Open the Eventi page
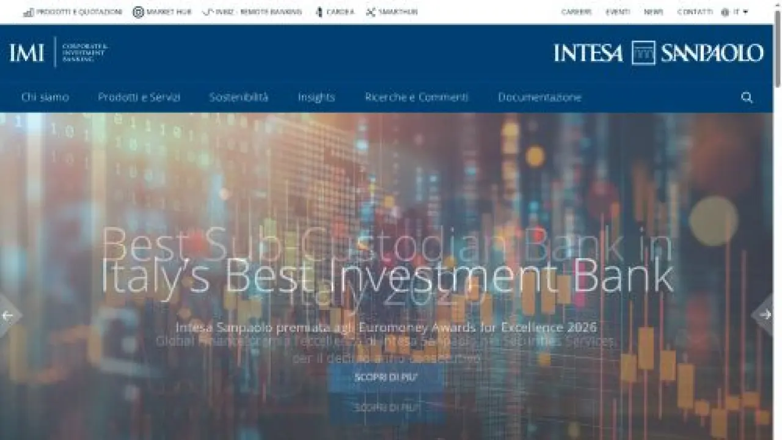The width and height of the screenshot is (782, 440). pos(618,12)
